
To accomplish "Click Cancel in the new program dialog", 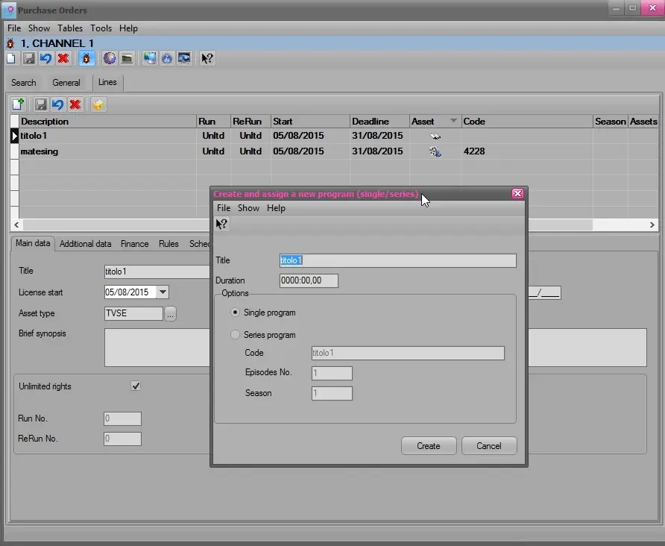I will click(488, 446).
